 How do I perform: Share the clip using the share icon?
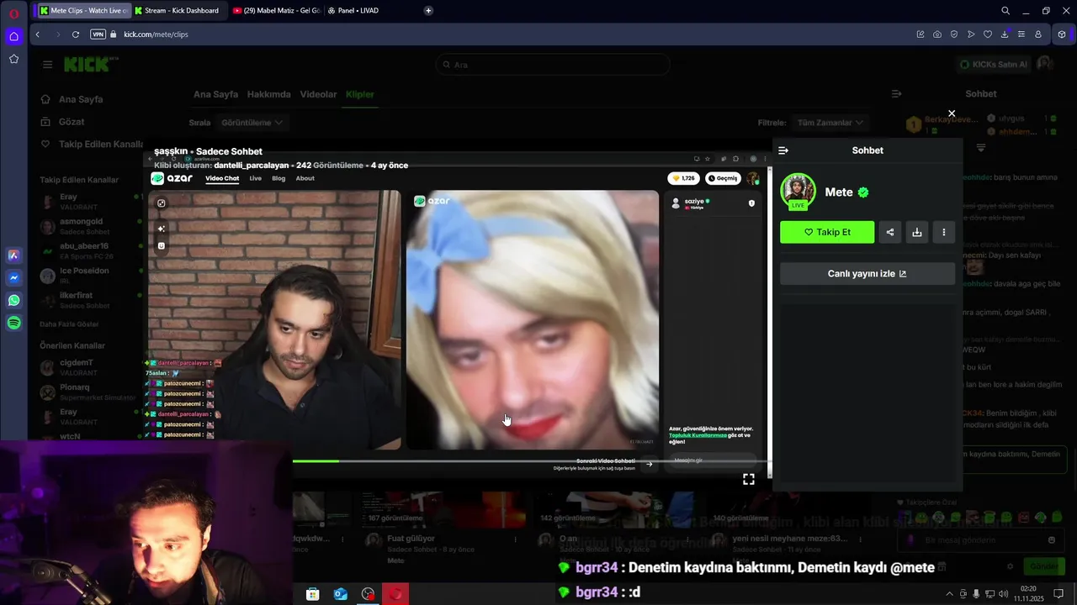tap(890, 232)
